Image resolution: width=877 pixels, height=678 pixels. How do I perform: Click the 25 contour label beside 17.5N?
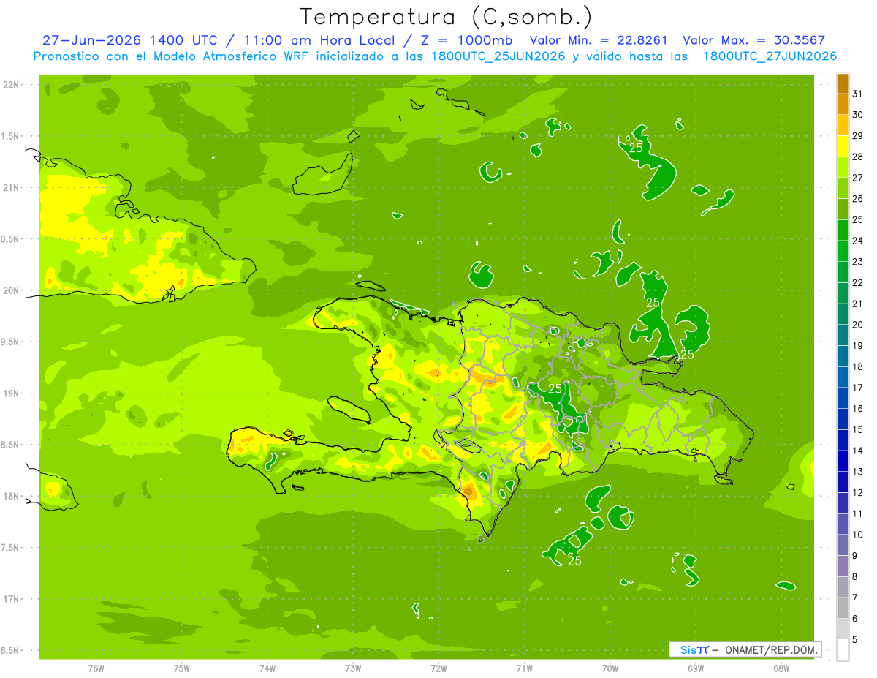[574, 561]
